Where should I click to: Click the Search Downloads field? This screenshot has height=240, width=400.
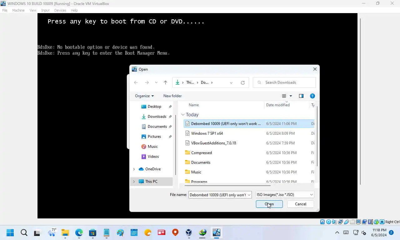click(x=284, y=82)
